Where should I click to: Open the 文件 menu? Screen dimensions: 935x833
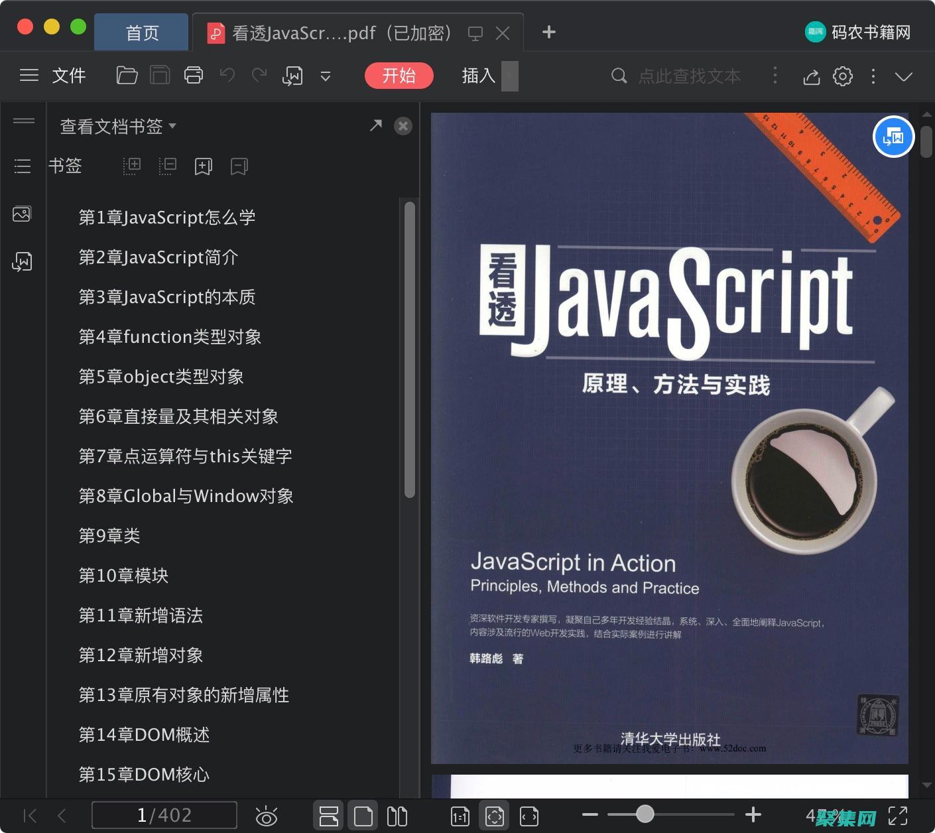68,76
